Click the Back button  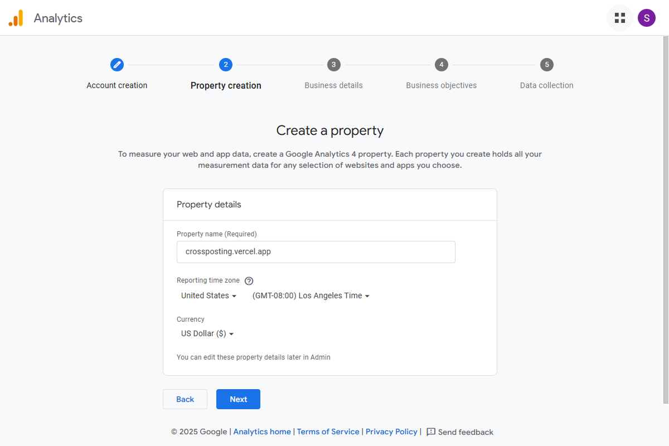(x=185, y=399)
